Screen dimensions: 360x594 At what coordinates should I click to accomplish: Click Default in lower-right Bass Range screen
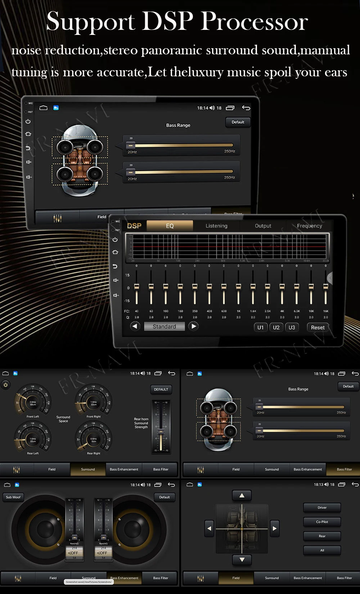tap(348, 386)
